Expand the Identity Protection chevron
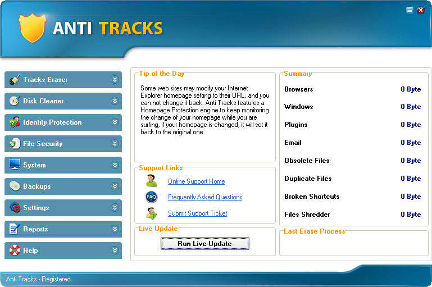 (x=115, y=122)
